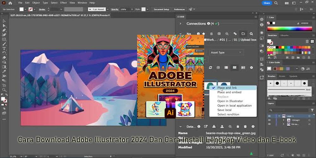Select the Rotate tool
The image size is (316, 158).
coord(4,53)
